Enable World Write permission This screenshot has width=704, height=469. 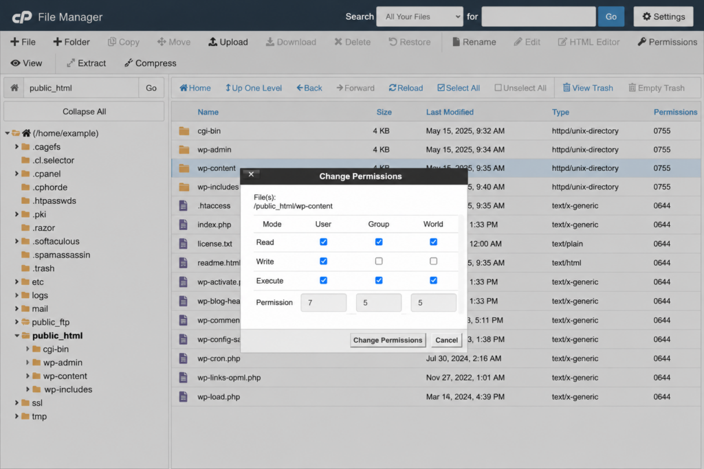[x=433, y=261]
